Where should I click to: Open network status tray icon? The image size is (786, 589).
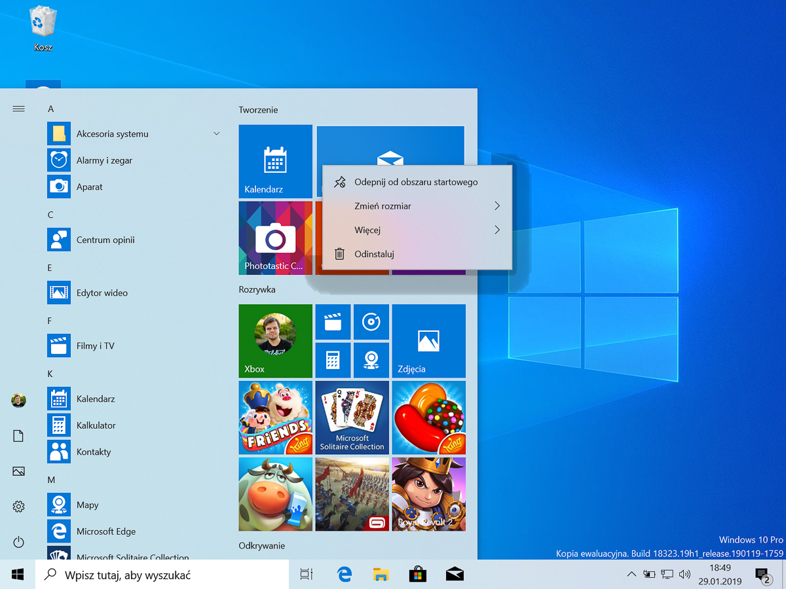(667, 575)
